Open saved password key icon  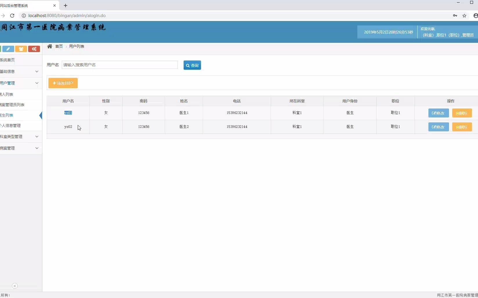455,16
